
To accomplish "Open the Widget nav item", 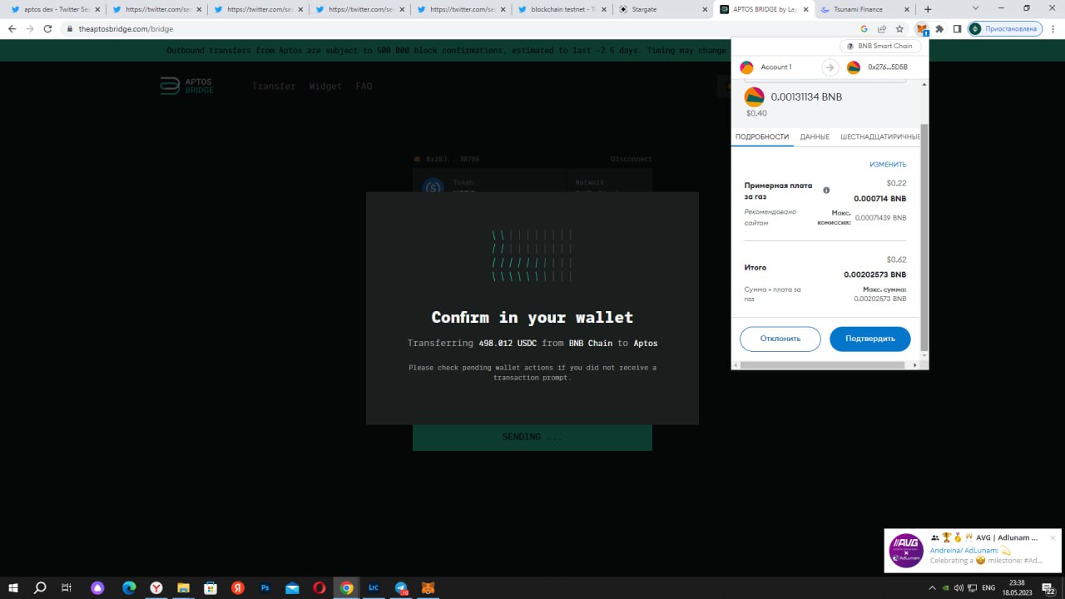I will (325, 87).
